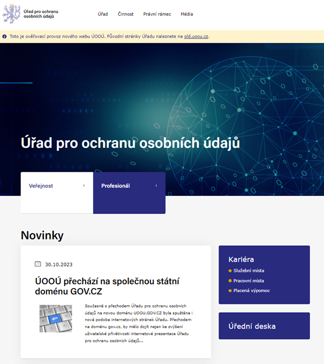The image size is (324, 364).
Task: Click the Novinky section heading
Action: (x=42, y=236)
